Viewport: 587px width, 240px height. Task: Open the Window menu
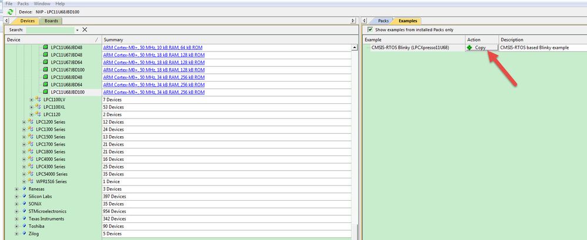coord(42,4)
